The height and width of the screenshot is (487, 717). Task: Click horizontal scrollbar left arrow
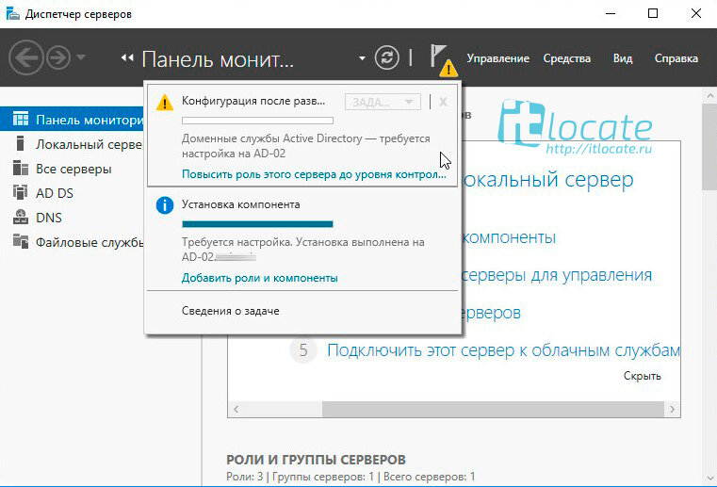(236, 409)
